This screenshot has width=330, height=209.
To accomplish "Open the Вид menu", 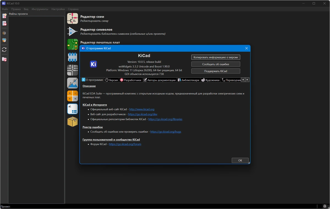I will point(26,9).
